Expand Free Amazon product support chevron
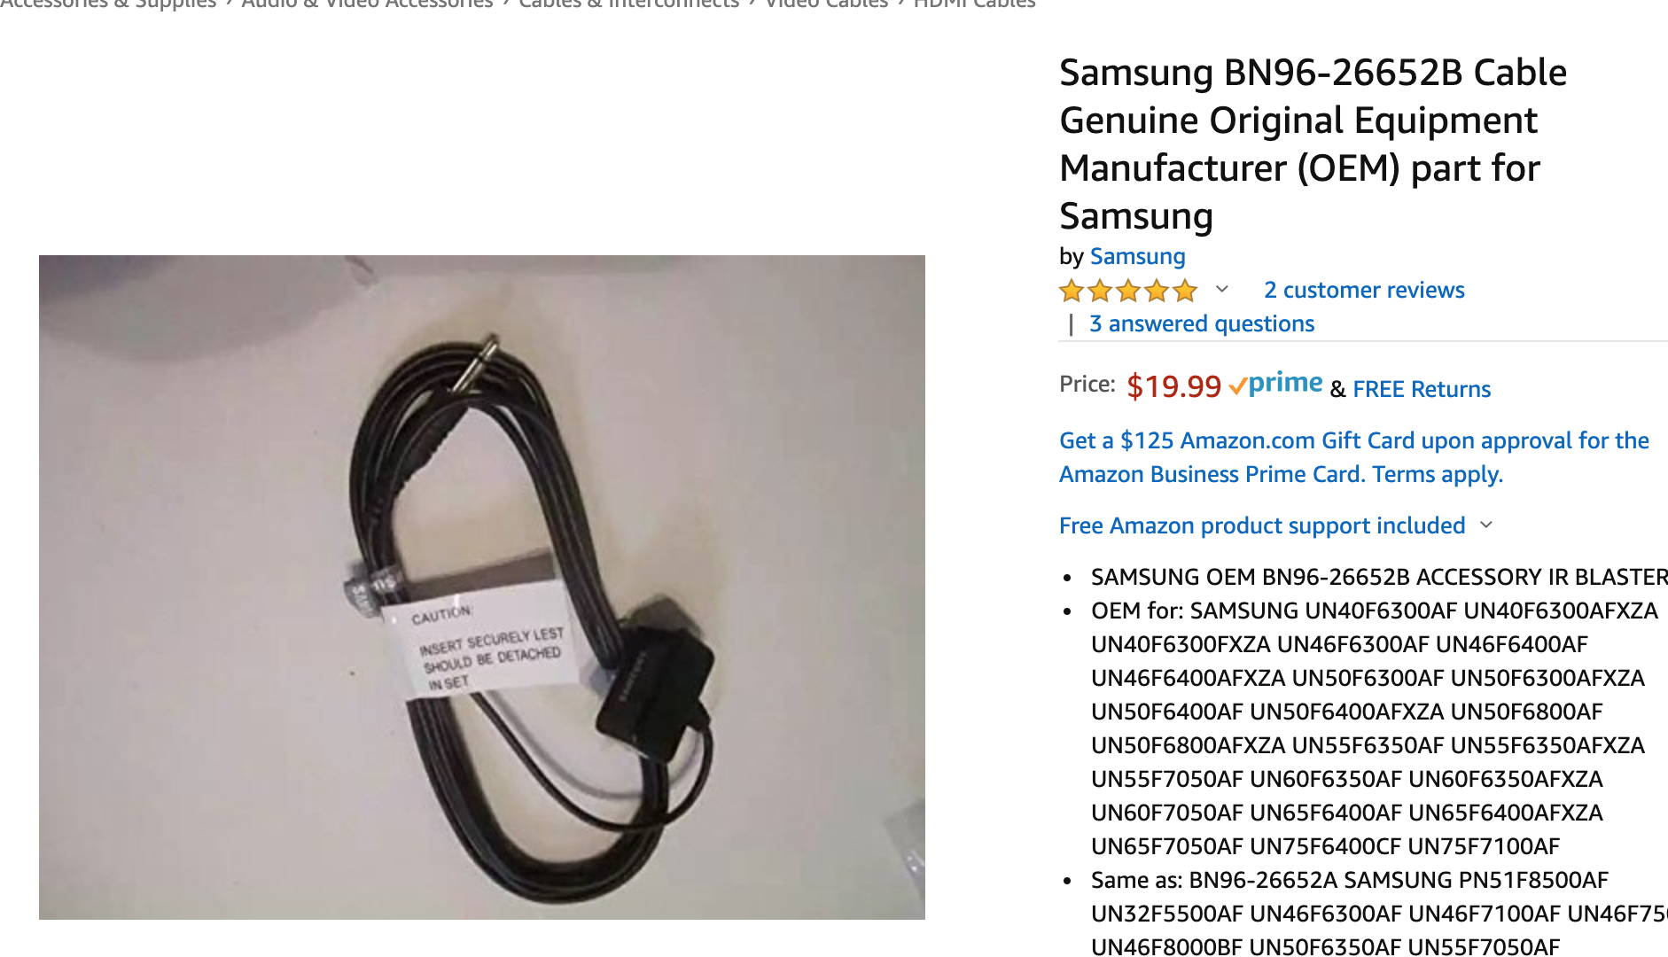 pos(1486,525)
